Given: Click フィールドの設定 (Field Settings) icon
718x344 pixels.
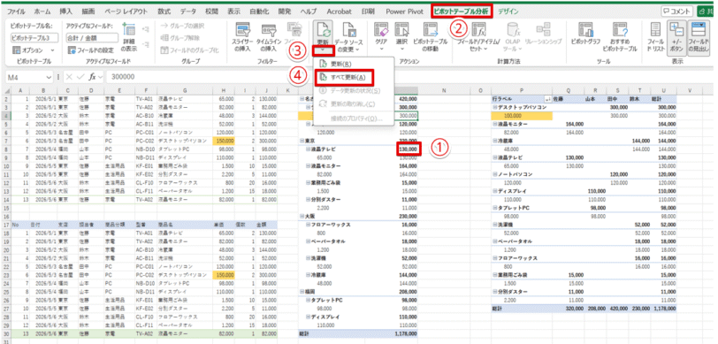Looking at the screenshot, I should tap(71, 50).
